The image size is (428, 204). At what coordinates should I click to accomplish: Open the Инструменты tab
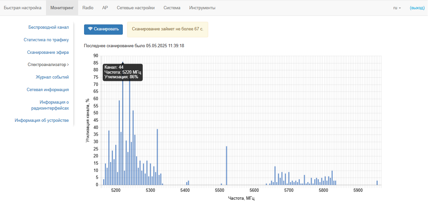[202, 8]
